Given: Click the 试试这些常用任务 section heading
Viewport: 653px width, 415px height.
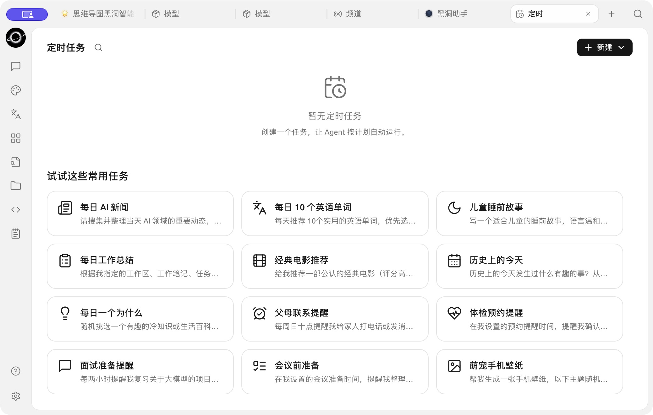Looking at the screenshot, I should point(88,176).
